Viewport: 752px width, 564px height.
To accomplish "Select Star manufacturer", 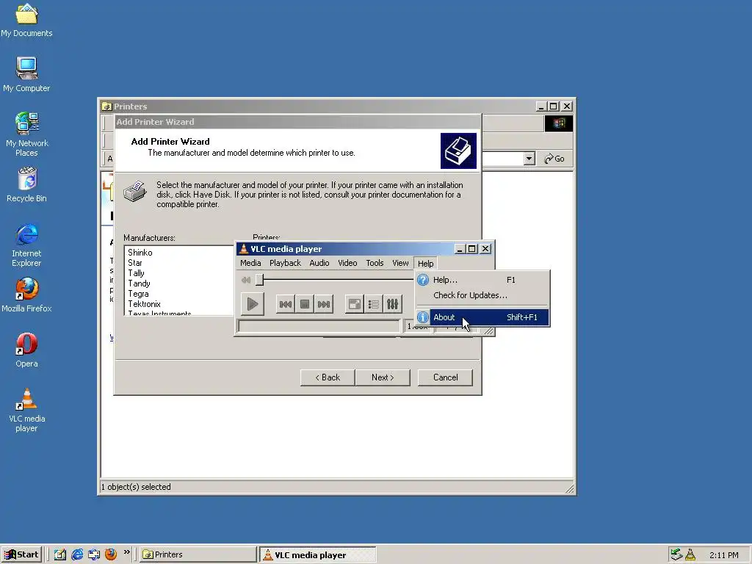I will coord(135,263).
